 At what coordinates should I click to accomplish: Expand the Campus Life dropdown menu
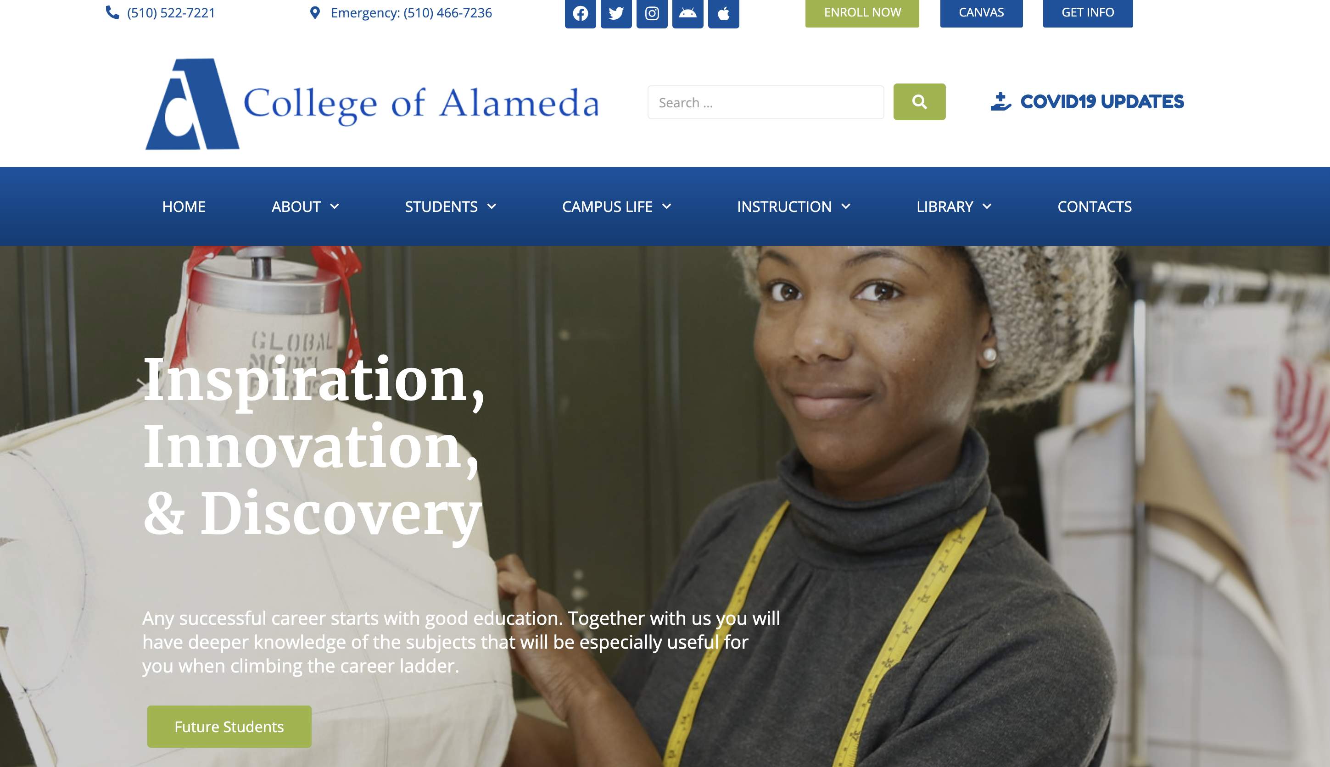click(x=616, y=206)
